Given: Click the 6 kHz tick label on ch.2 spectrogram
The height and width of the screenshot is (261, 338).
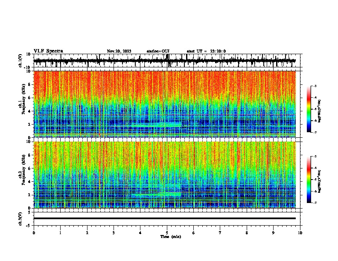Looking at the screenshot, I should coord(29,168).
